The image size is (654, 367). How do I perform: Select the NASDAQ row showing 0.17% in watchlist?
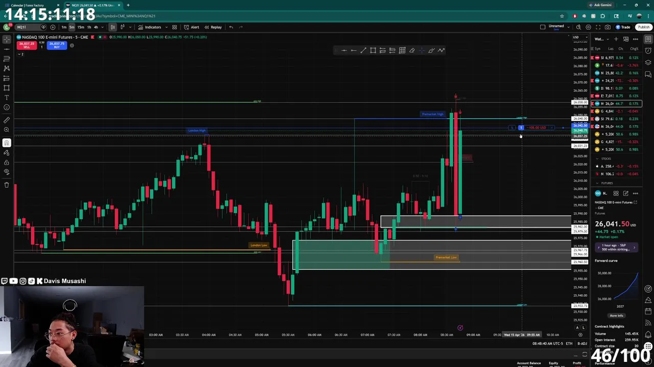pyautogui.click(x=617, y=103)
